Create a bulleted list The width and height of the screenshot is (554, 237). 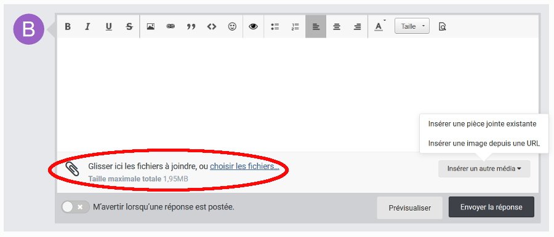(275, 26)
